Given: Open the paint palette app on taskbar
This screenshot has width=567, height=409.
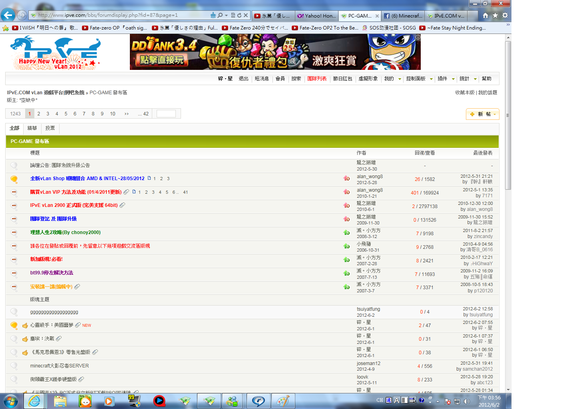Looking at the screenshot, I should coord(283,401).
